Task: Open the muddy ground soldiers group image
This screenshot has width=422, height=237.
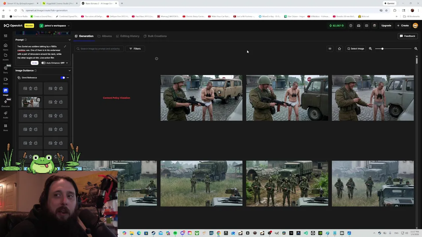Action: [287, 183]
